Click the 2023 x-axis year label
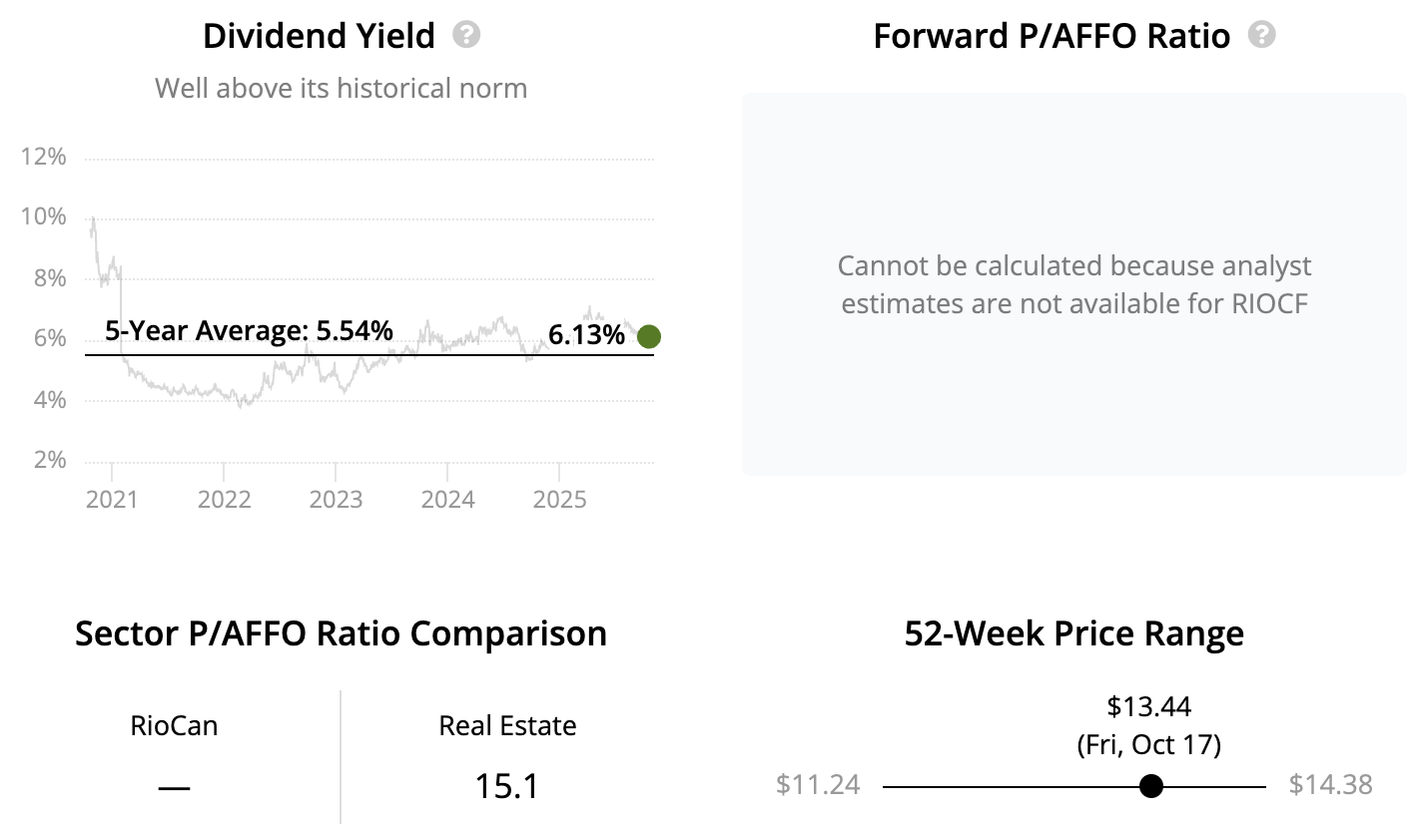This screenshot has width=1422, height=824. (336, 498)
